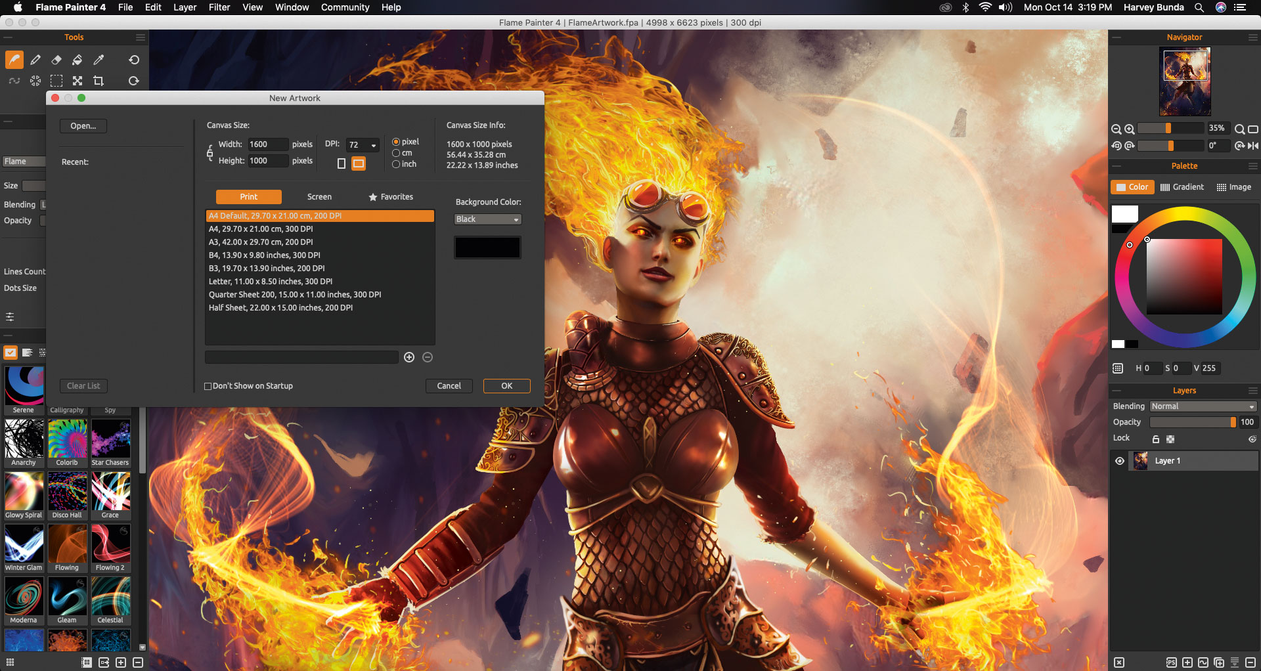Select the Transform arrows tool
1261x671 pixels.
77,81
